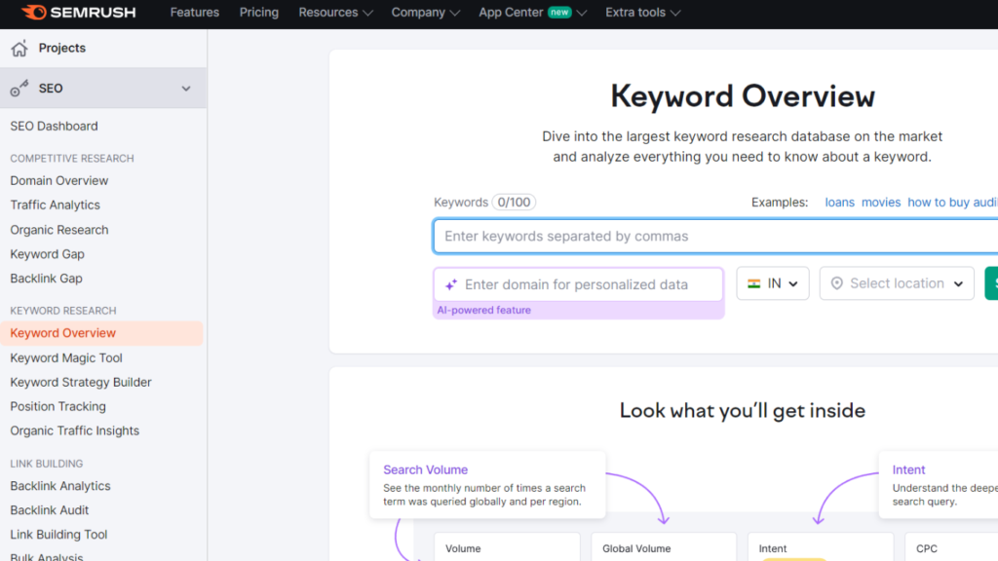Open the Pricing menu item
Image resolution: width=998 pixels, height=561 pixels.
point(259,12)
